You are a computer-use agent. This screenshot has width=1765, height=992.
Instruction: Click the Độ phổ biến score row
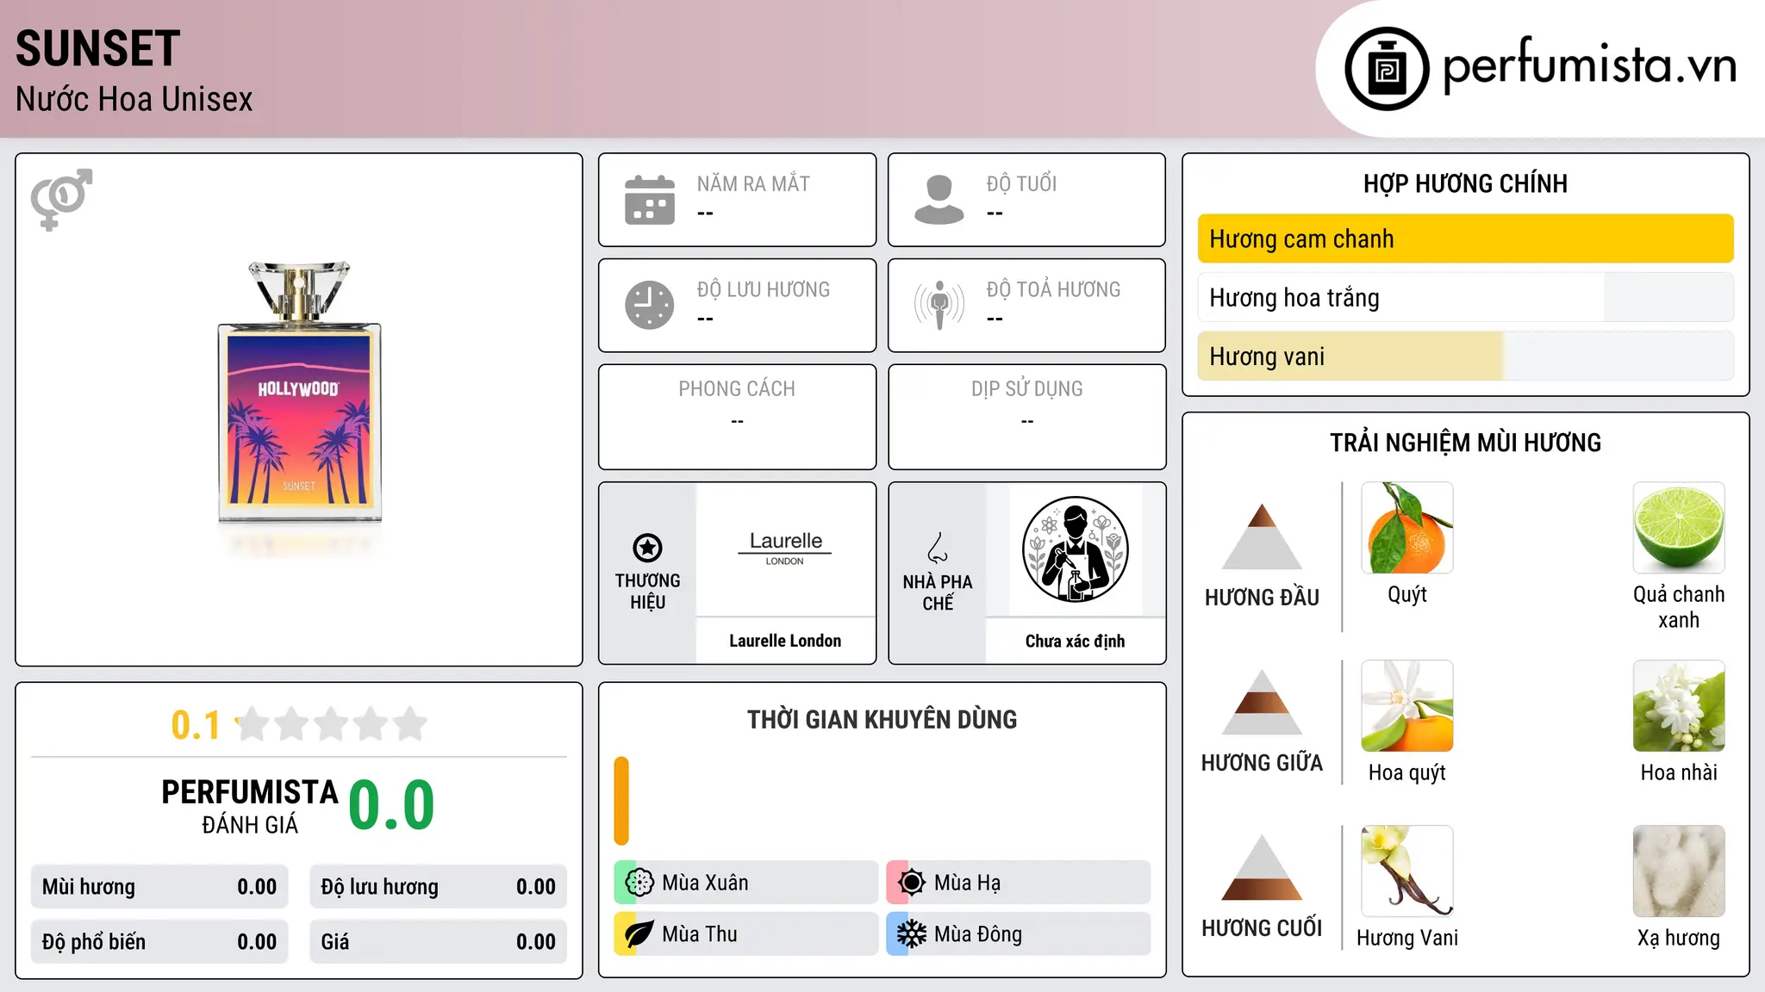tap(159, 942)
